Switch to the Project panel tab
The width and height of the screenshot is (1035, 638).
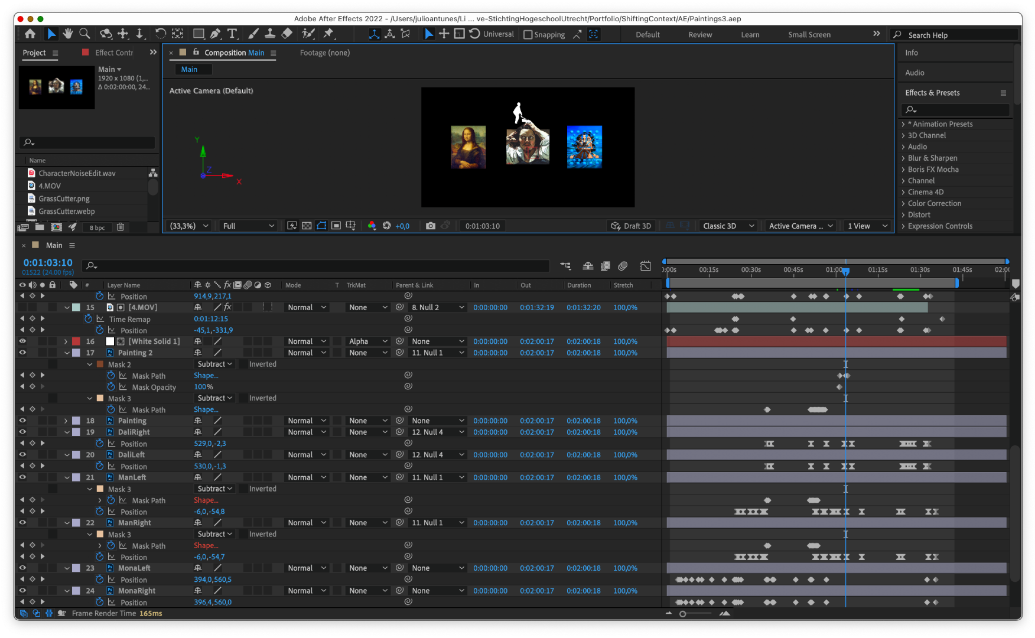pyautogui.click(x=34, y=53)
